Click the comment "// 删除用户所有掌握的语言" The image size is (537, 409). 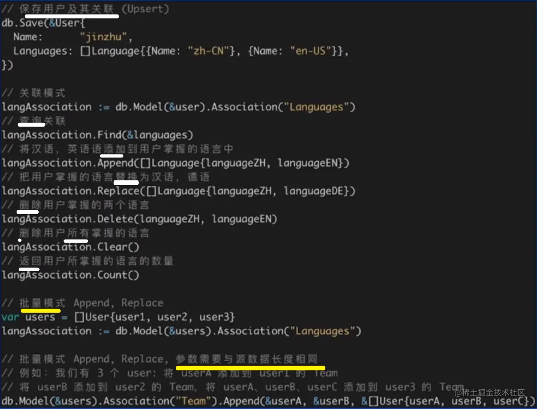click(x=76, y=233)
